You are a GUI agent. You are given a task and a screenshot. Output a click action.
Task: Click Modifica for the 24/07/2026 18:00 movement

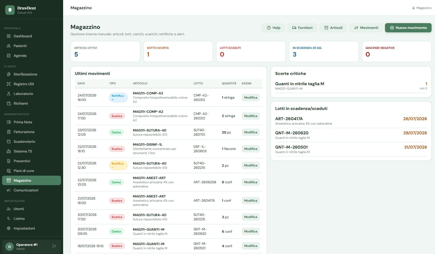251,98
